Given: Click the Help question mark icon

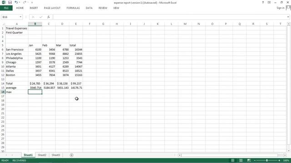Looking at the screenshot, I should (263, 3).
